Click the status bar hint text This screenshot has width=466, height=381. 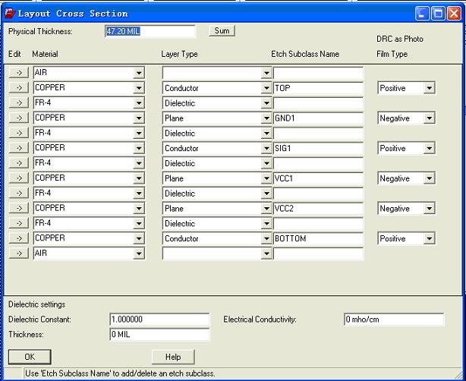pos(120,373)
